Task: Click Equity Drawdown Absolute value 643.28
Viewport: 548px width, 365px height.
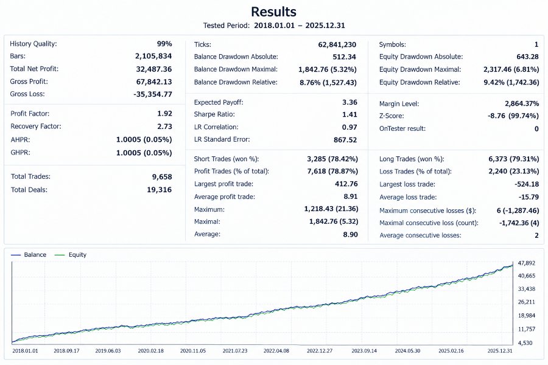Action: (x=528, y=57)
